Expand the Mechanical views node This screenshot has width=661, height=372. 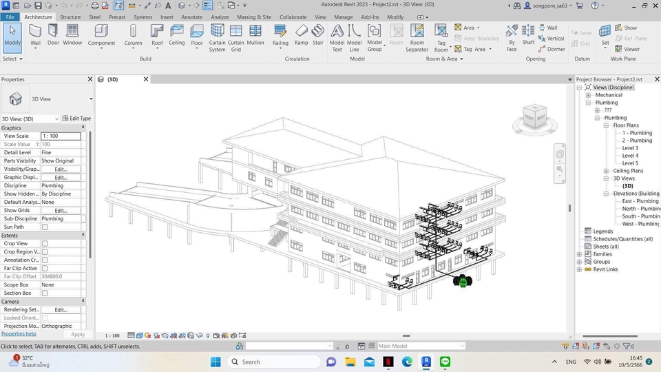[x=588, y=95]
